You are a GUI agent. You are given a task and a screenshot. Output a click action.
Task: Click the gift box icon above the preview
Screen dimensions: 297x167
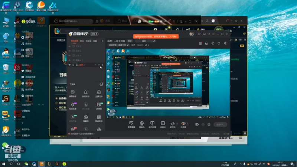[200, 43]
